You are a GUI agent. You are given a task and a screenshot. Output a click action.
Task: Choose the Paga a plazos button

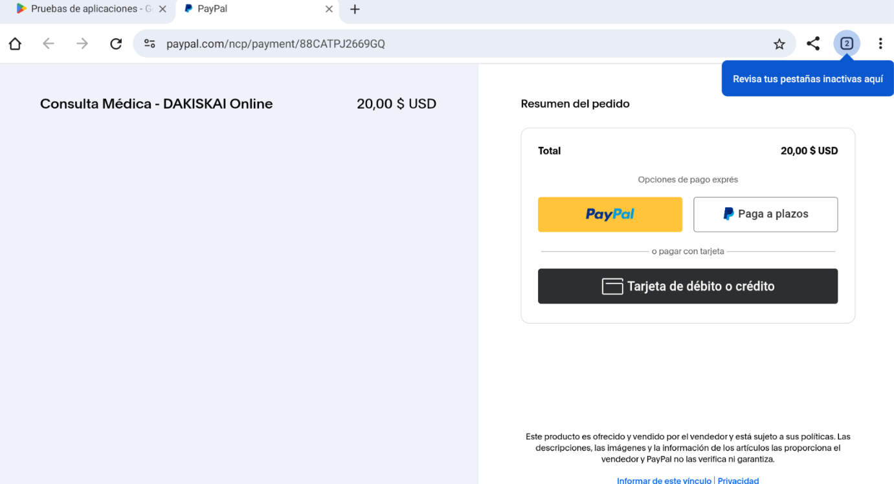coord(766,214)
